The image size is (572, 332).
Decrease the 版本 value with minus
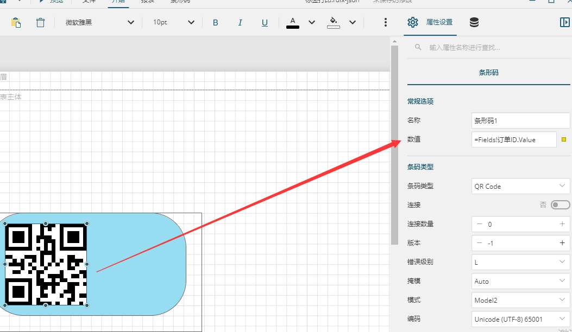click(479, 243)
